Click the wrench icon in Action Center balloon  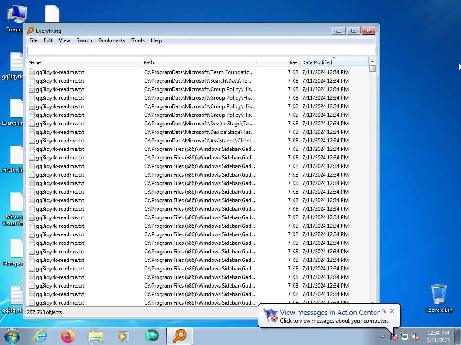(x=384, y=311)
